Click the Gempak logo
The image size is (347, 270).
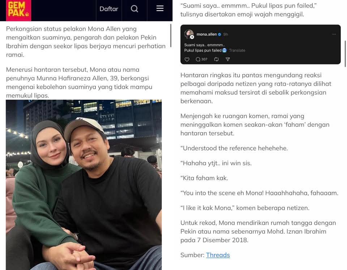pyautogui.click(x=18, y=10)
